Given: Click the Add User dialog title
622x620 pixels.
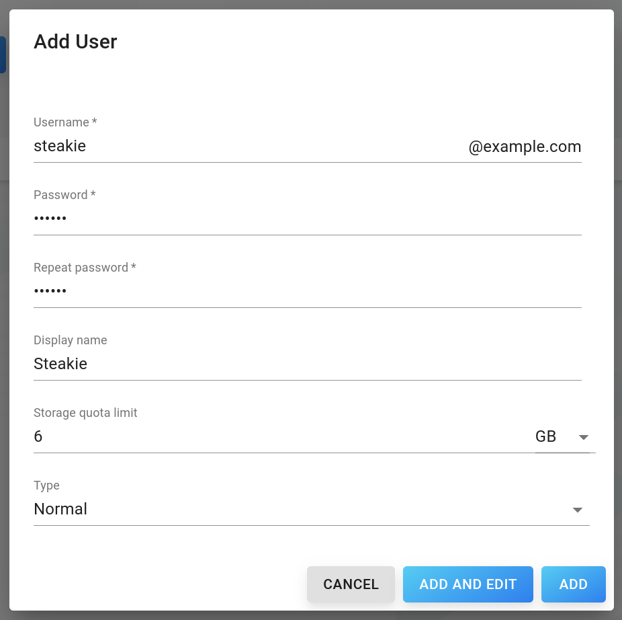Looking at the screenshot, I should click(x=75, y=42).
